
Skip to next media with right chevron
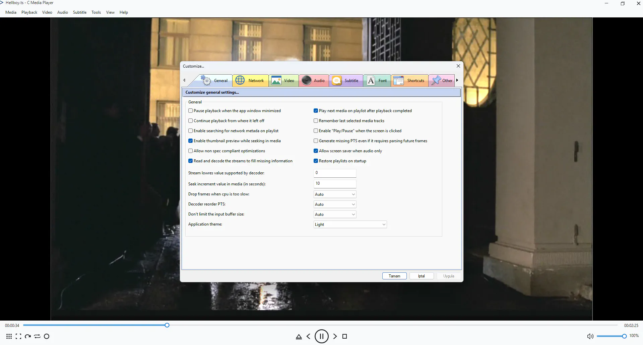(335, 336)
